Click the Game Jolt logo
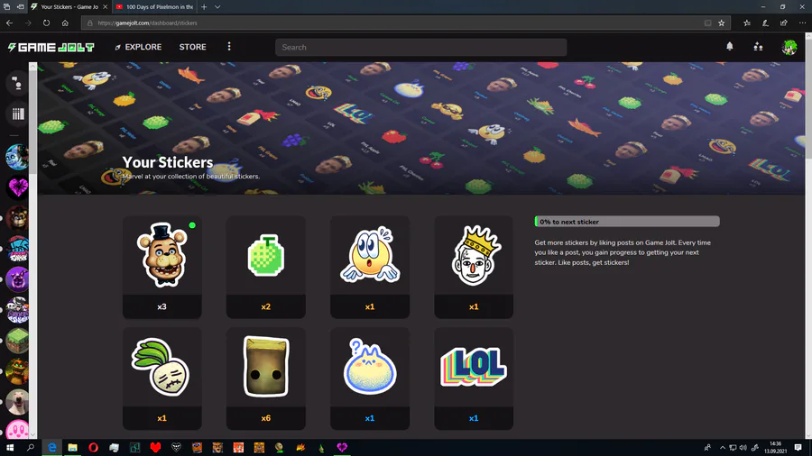Viewport: 812px width, 456px height. (x=51, y=47)
